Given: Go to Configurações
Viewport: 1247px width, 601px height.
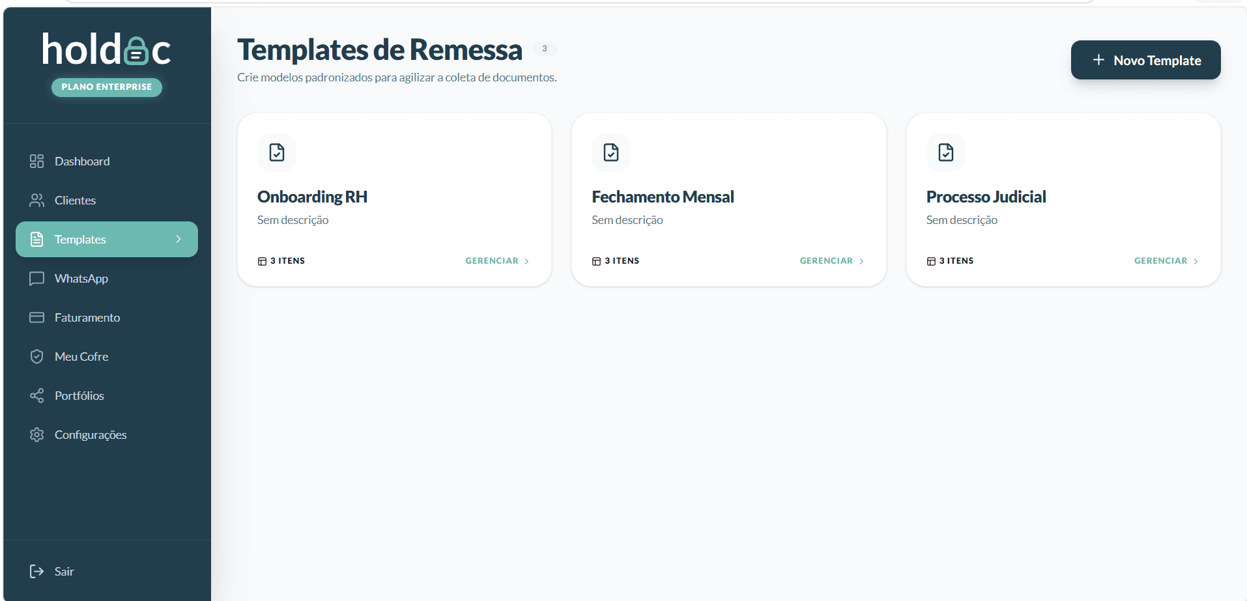Looking at the screenshot, I should click(107, 435).
